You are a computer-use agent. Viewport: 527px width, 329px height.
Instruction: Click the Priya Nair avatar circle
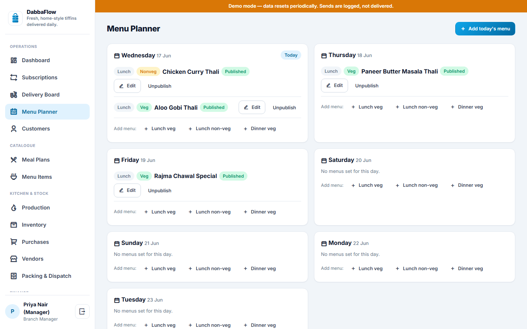click(12, 311)
